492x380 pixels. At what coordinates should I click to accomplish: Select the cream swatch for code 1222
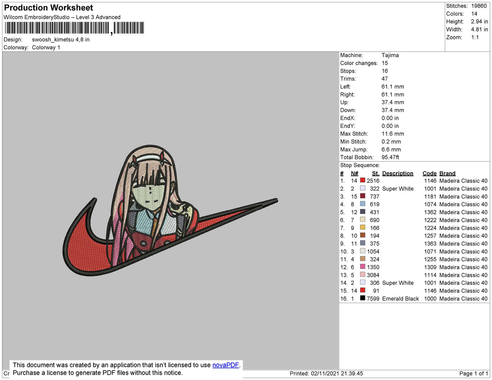362,220
